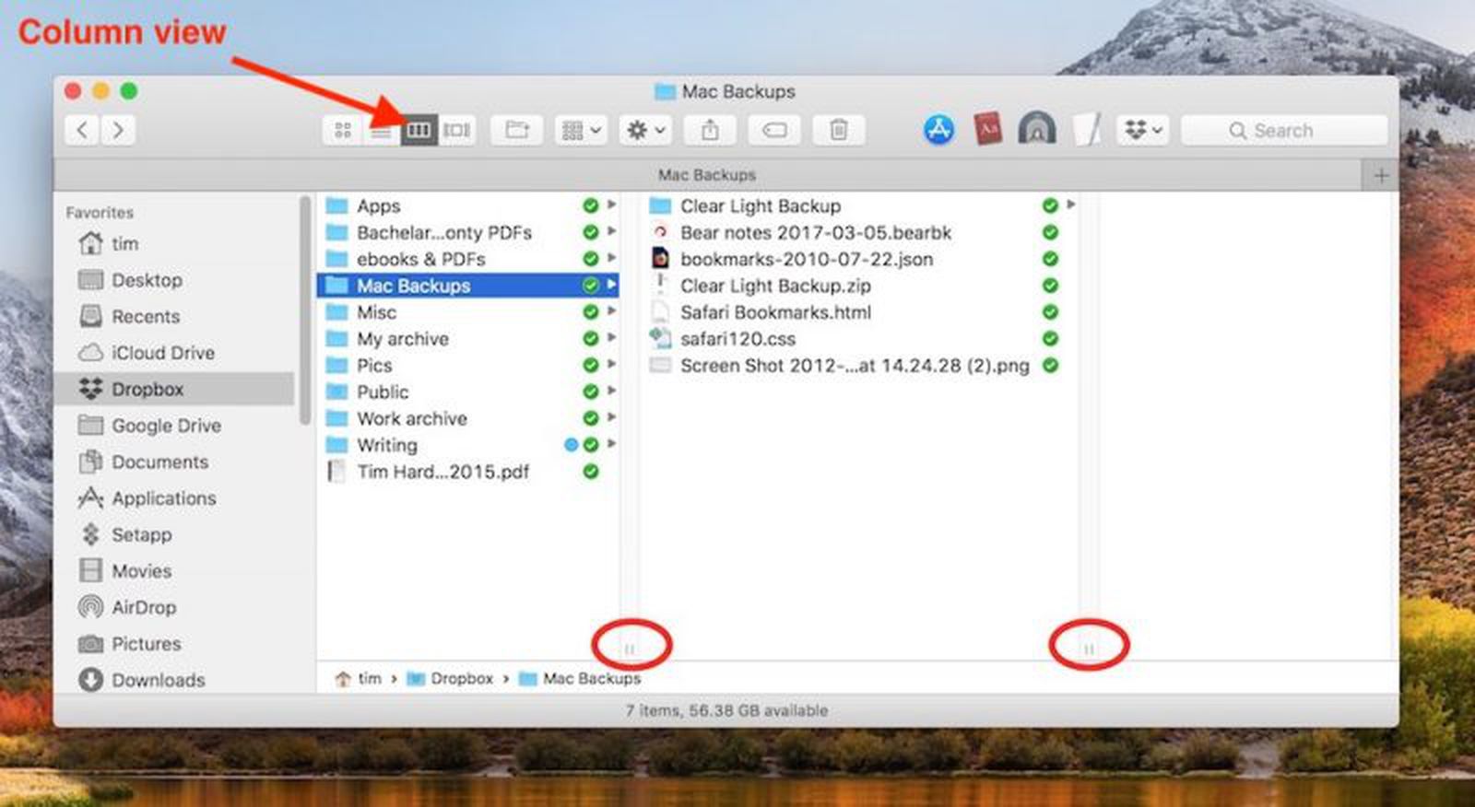Select Cover Flow view button

[456, 131]
